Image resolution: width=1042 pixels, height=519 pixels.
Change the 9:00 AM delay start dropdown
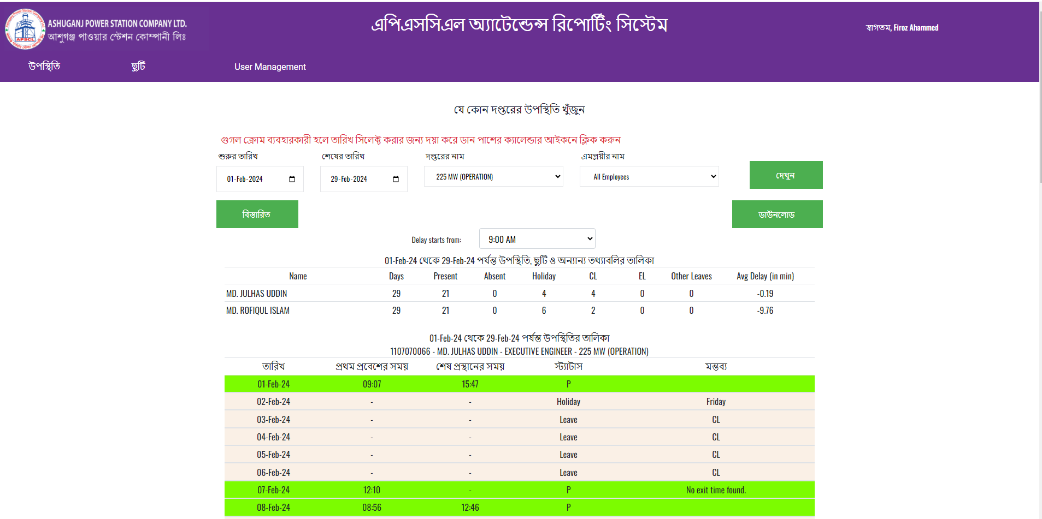pos(537,239)
